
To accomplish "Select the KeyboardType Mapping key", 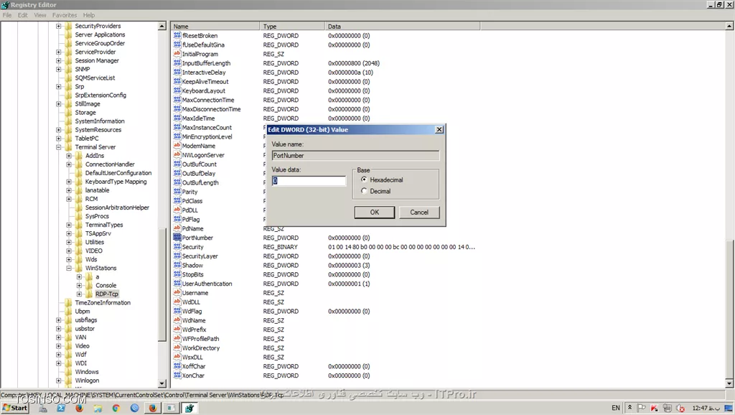I will 116,182.
